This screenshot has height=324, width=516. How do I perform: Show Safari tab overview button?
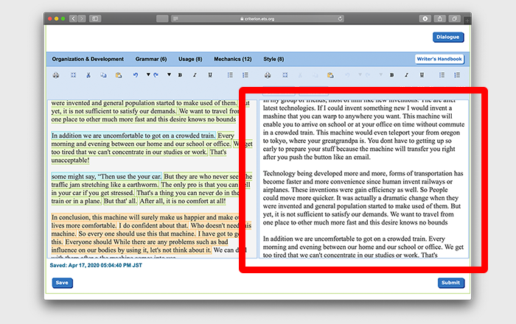(454, 18)
